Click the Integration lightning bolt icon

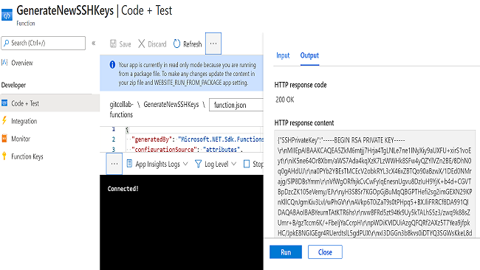[x=4, y=121]
